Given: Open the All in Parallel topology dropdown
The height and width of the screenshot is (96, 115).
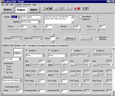Looking at the screenshot, I should click(x=20, y=59).
